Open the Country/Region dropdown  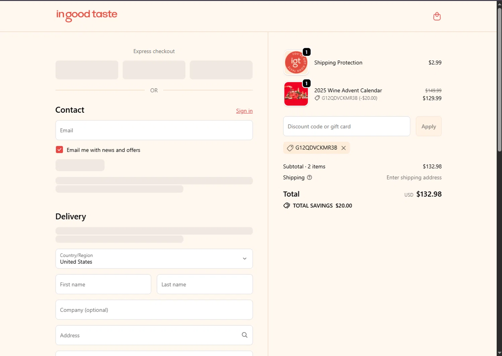coord(154,259)
